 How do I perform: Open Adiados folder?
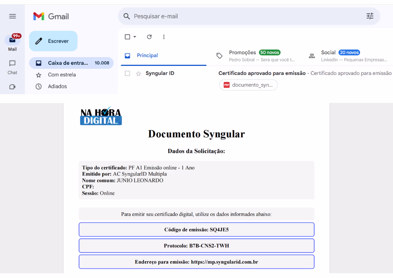tap(57, 86)
